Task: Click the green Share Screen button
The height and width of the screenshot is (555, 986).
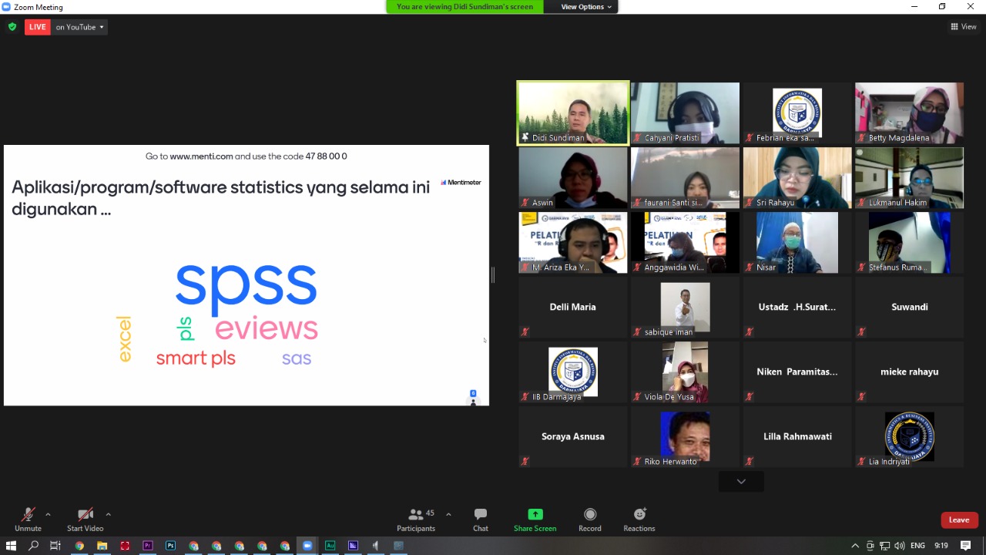Action: click(x=535, y=520)
